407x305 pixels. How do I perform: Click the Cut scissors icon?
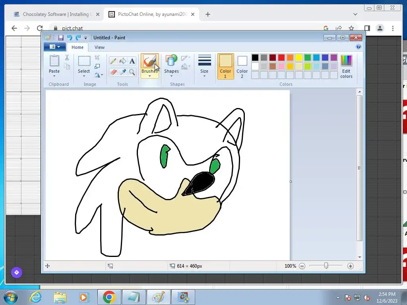click(67, 58)
